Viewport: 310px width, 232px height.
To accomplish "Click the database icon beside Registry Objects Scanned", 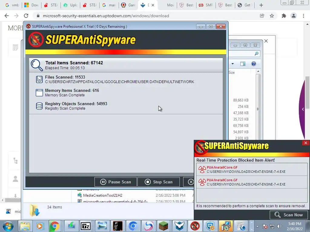I will coord(39,106).
